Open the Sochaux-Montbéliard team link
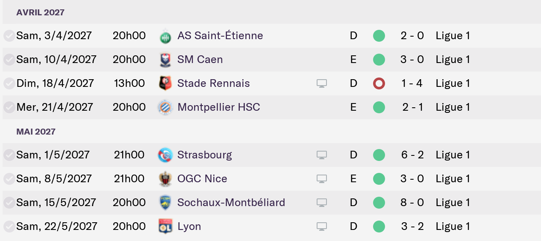The image size is (541, 241). click(x=231, y=203)
